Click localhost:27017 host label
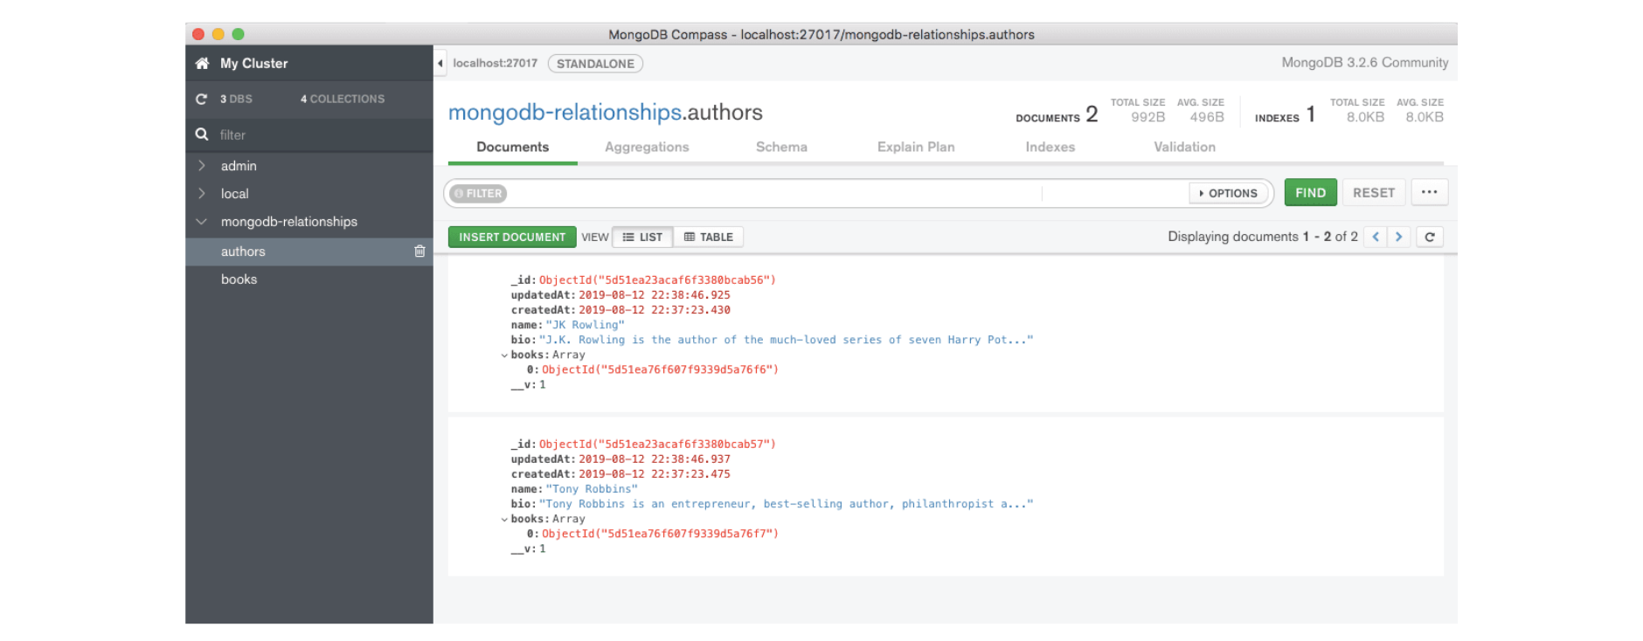The width and height of the screenshot is (1643, 641). coord(495,63)
